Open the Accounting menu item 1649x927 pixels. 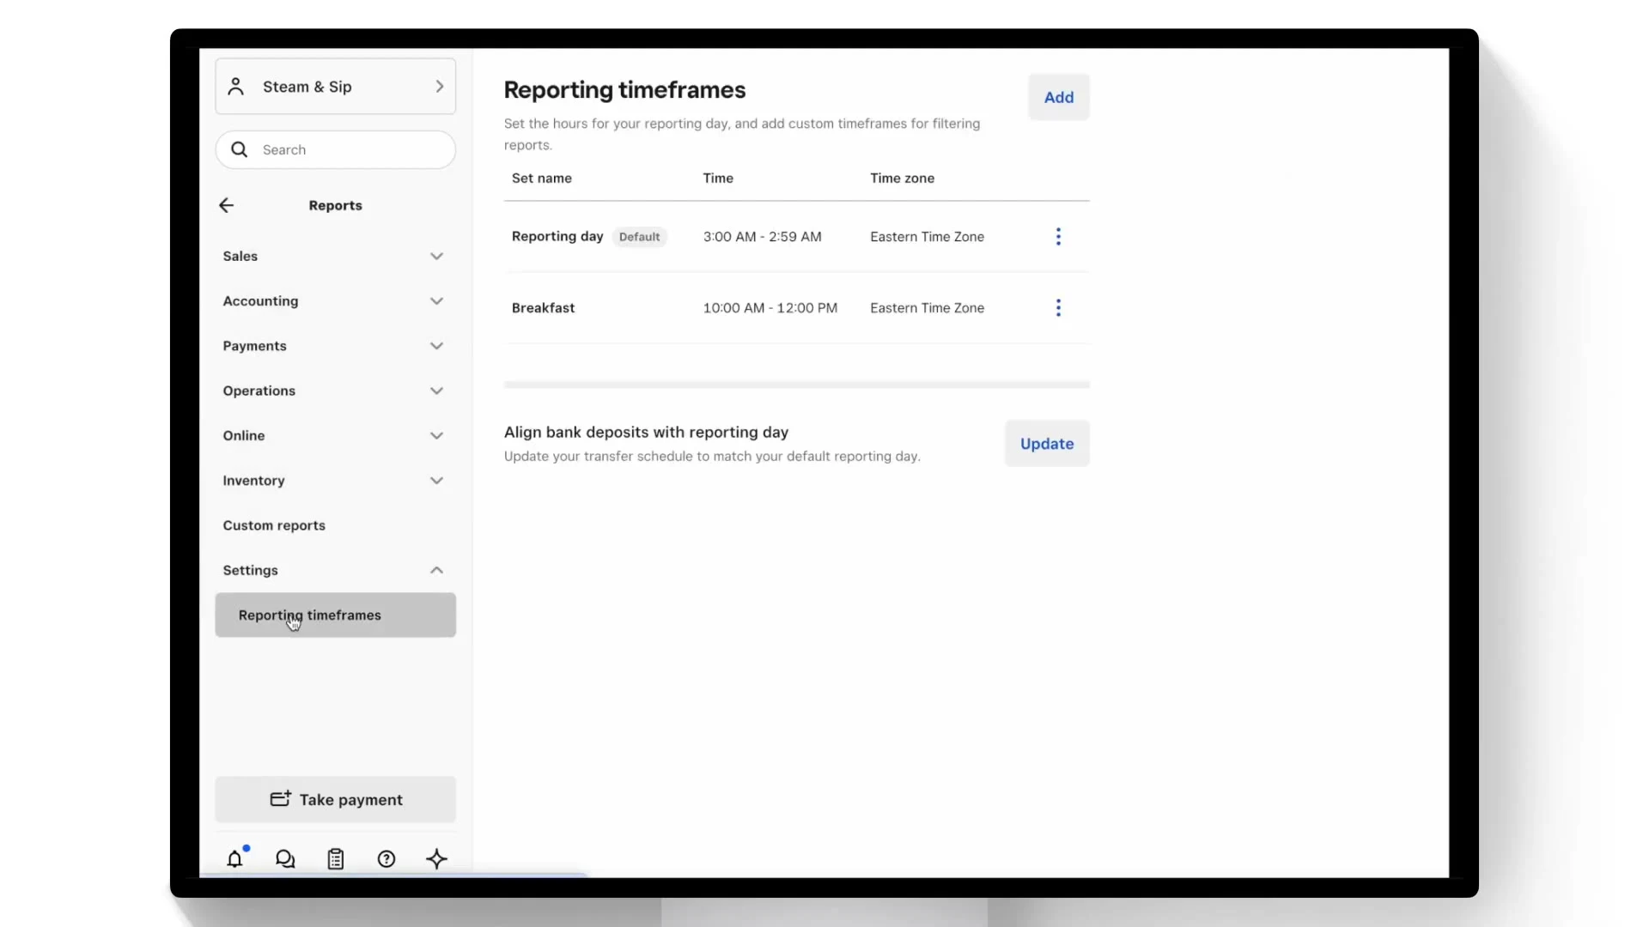click(x=335, y=301)
